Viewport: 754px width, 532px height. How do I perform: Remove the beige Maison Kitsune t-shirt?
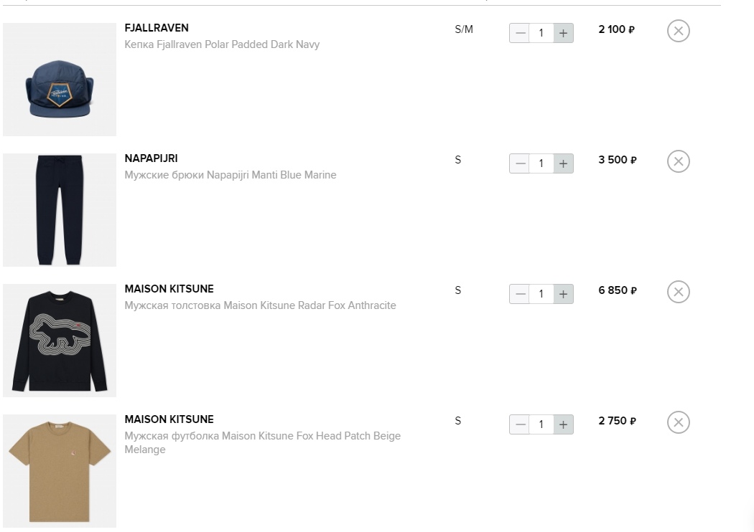click(678, 423)
